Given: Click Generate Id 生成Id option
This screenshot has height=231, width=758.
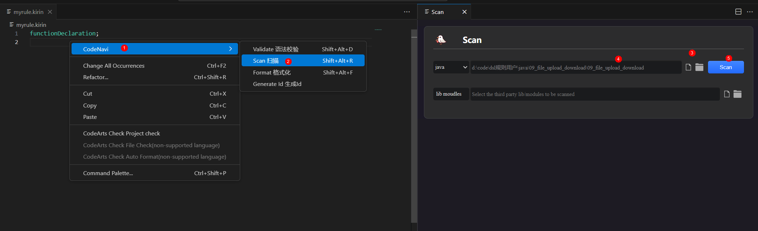Looking at the screenshot, I should click(303, 84).
